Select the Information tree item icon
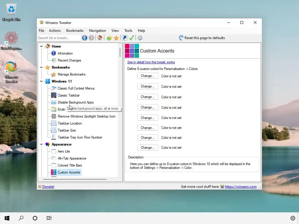Viewport: 299px width, 224px height. pos(54,53)
